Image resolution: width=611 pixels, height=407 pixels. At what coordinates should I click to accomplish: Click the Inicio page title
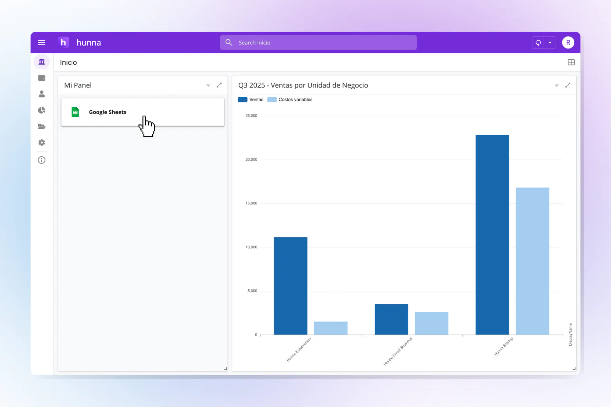coord(68,62)
